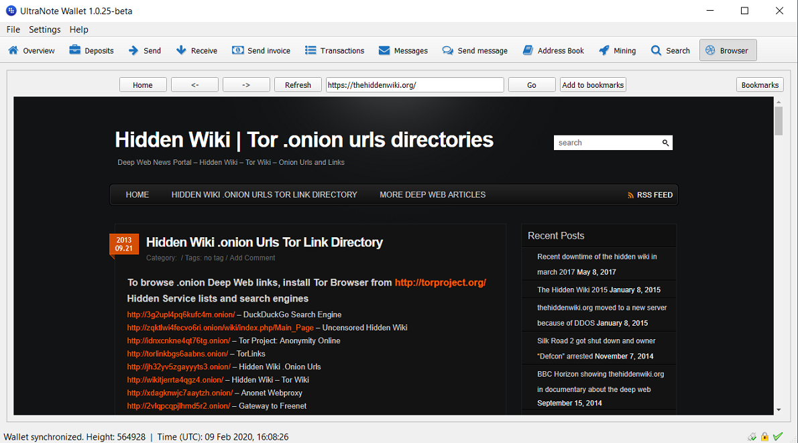Open the Messages envelope section
The width and height of the screenshot is (798, 443).
(403, 50)
